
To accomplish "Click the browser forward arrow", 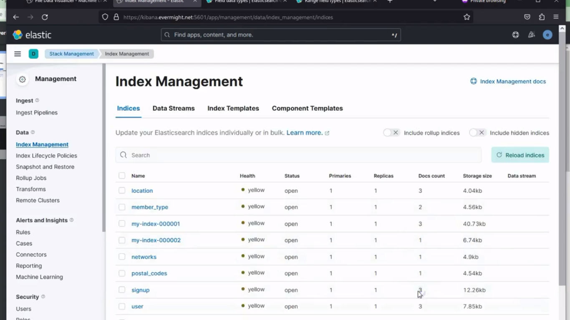I will 30,17.
